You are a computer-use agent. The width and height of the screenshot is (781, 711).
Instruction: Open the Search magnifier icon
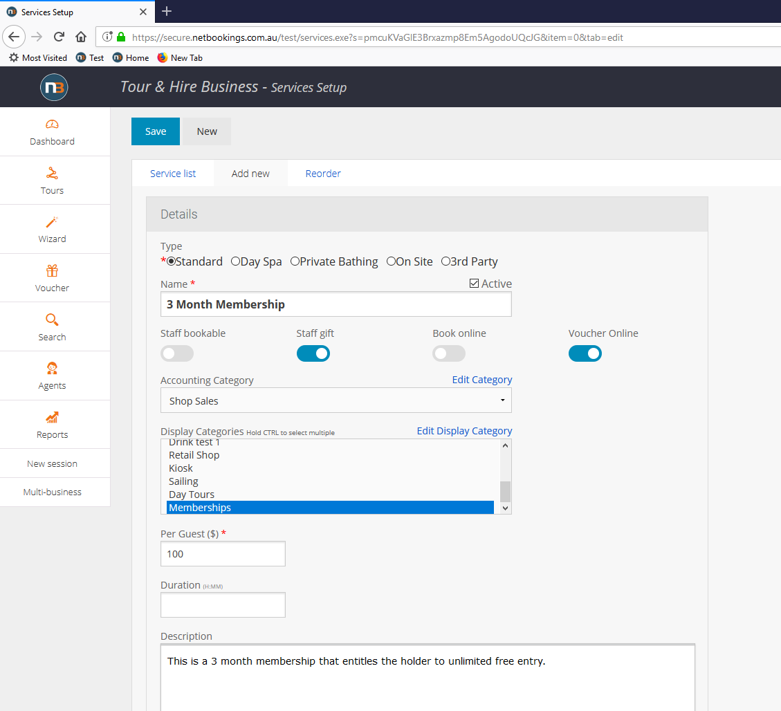[53, 320]
